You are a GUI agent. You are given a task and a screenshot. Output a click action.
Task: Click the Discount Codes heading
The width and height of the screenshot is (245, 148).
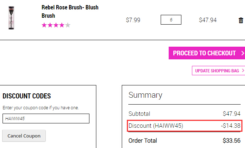(x=27, y=96)
